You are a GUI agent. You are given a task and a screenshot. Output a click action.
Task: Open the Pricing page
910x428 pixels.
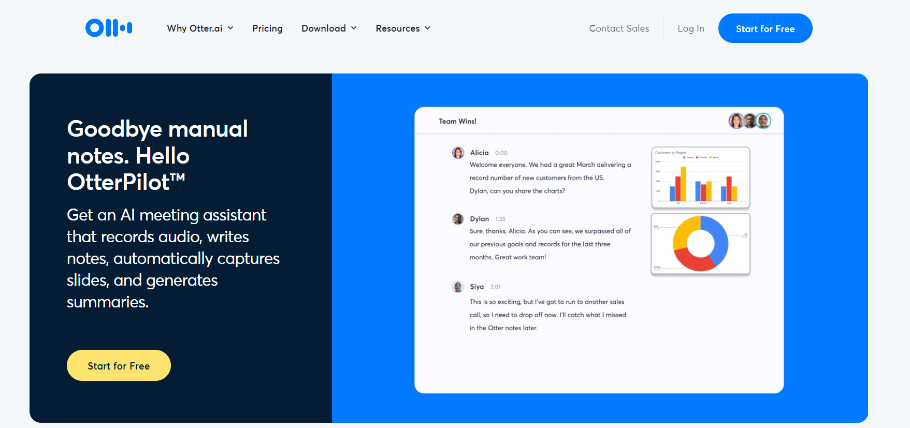(267, 28)
